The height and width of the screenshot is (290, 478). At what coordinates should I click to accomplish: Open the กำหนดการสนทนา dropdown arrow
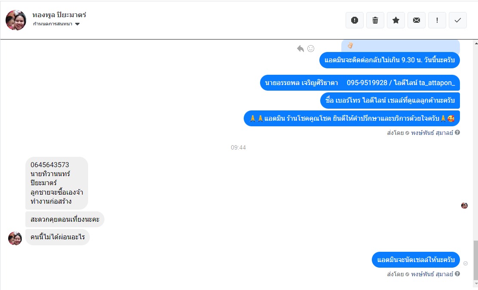[x=77, y=24]
